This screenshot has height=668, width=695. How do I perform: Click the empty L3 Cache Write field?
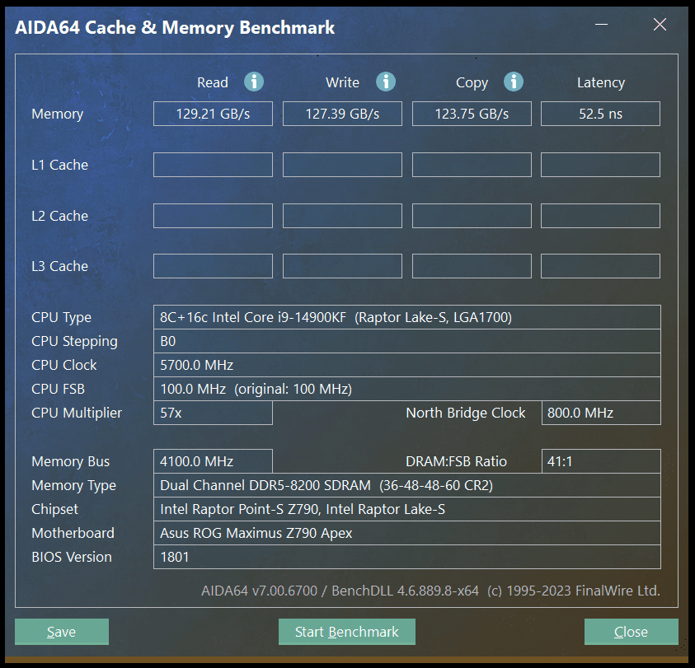pos(342,266)
